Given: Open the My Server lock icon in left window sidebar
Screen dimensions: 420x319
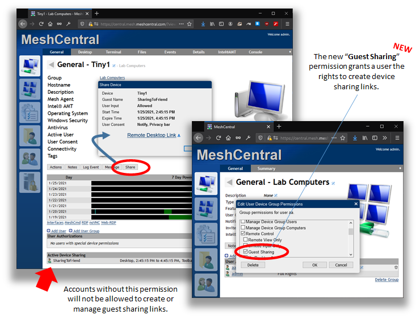Looking at the screenshot, I should (30, 182).
